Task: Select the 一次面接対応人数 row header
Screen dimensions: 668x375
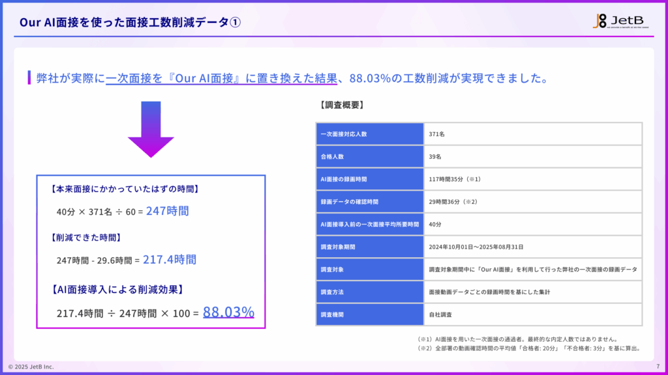Action: [x=369, y=133]
